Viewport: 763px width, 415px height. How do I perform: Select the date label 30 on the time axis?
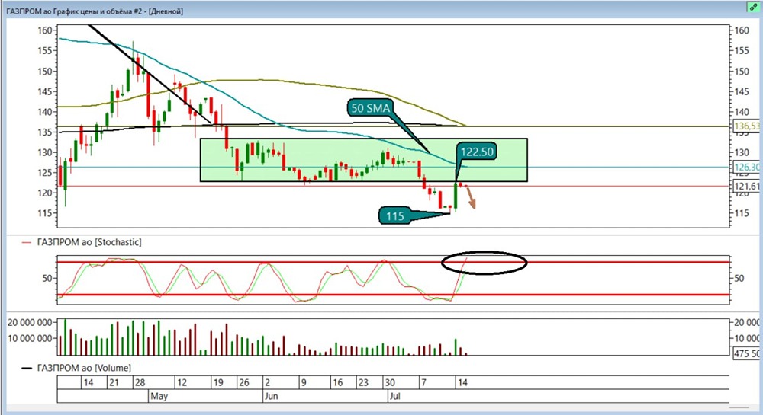tap(390, 382)
